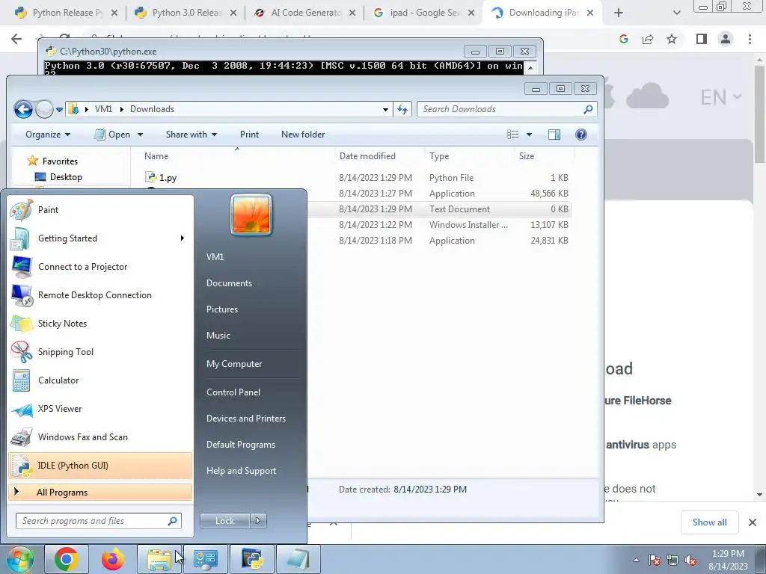Open XPS Viewer
This screenshot has width=766, height=574.
(x=100, y=409)
